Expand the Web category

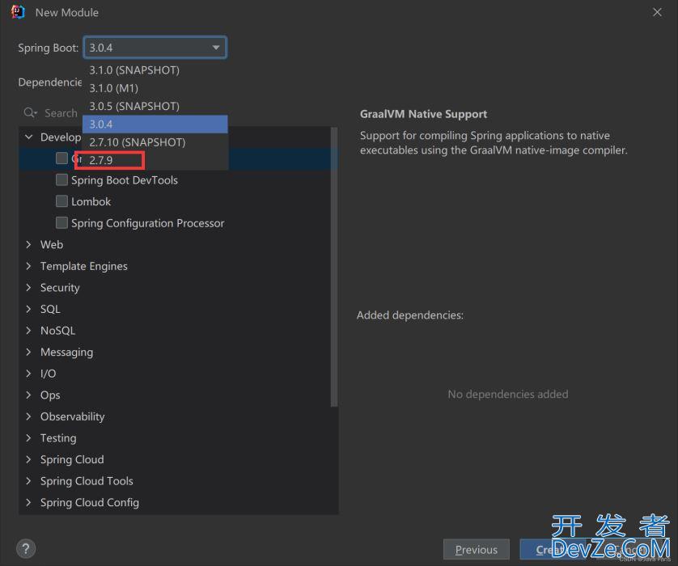pos(29,244)
